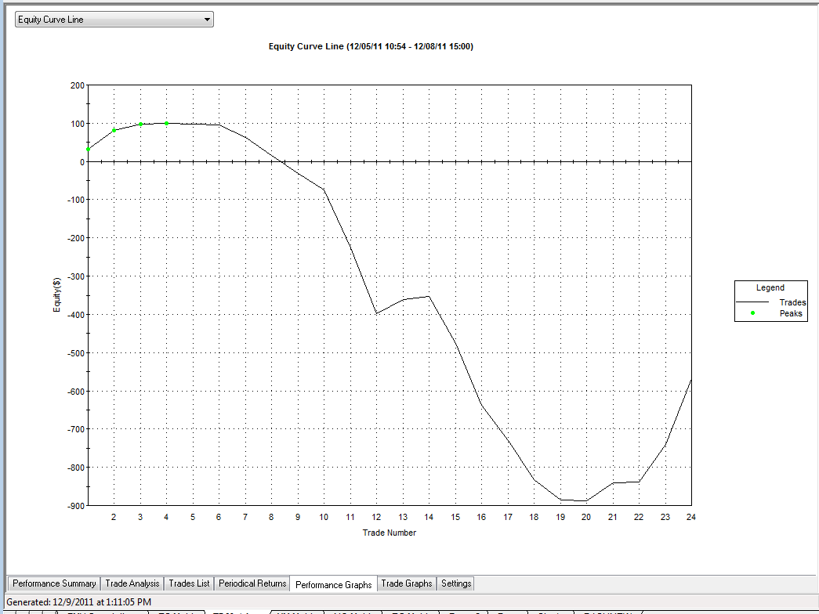Image resolution: width=819 pixels, height=614 pixels.
Task: Click the Trades line sample in the legend
Action: 752,302
